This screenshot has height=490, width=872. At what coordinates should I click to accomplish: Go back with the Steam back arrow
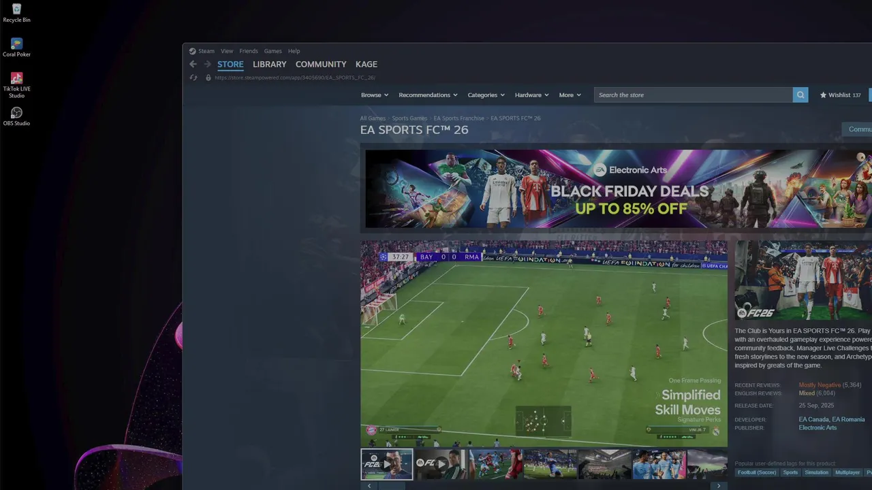pyautogui.click(x=193, y=64)
